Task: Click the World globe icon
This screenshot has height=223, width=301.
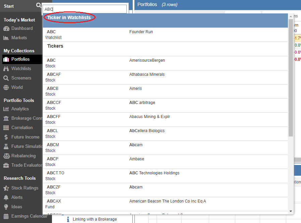Action: tap(6, 88)
